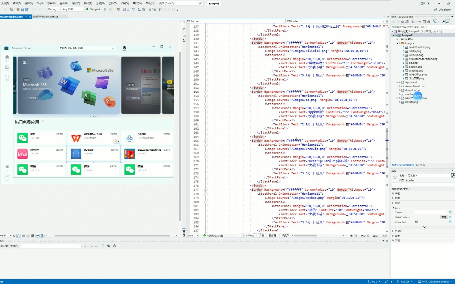
Task: Click WPF_UIDesignSamples repository in status bar
Action: pyautogui.click(x=435, y=282)
